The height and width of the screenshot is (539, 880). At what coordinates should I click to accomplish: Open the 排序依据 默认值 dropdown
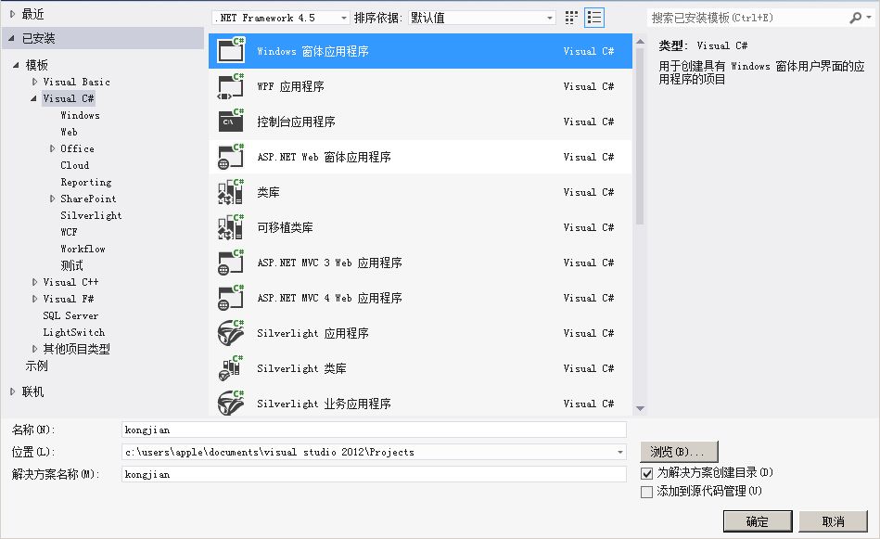click(482, 18)
